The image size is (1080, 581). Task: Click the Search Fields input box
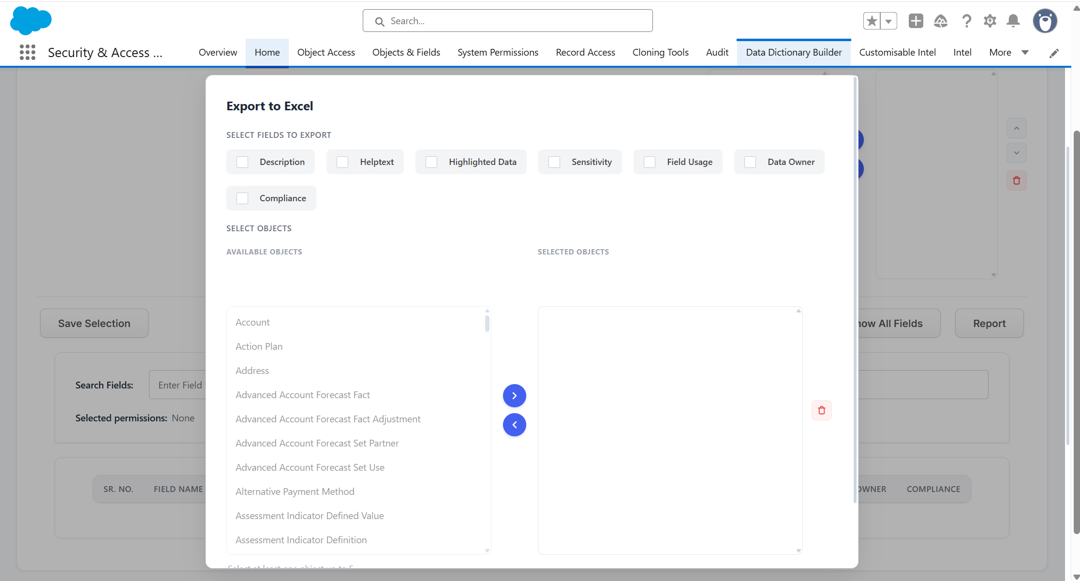point(178,385)
